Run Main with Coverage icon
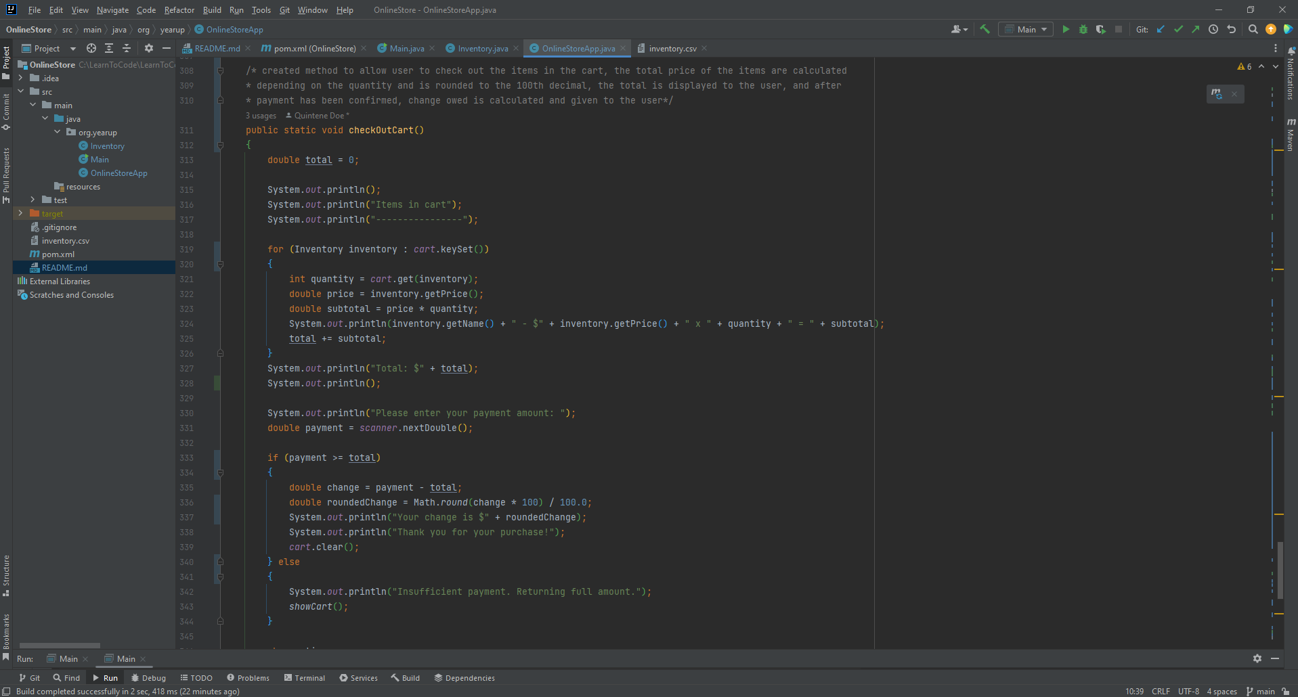The image size is (1298, 697). 1101,29
